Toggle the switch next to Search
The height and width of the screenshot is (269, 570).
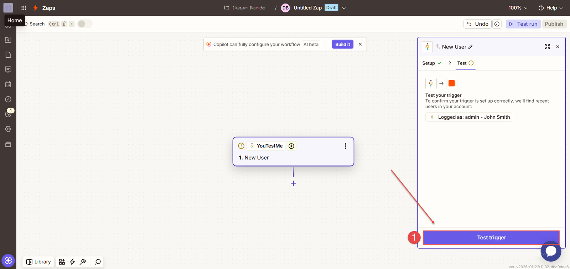pyautogui.click(x=85, y=24)
